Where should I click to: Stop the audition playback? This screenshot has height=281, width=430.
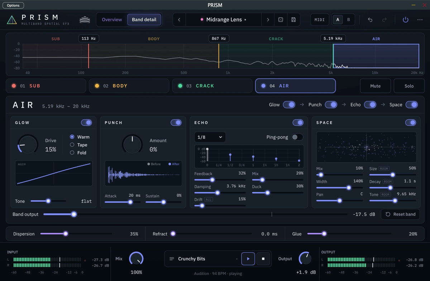[x=263, y=259]
